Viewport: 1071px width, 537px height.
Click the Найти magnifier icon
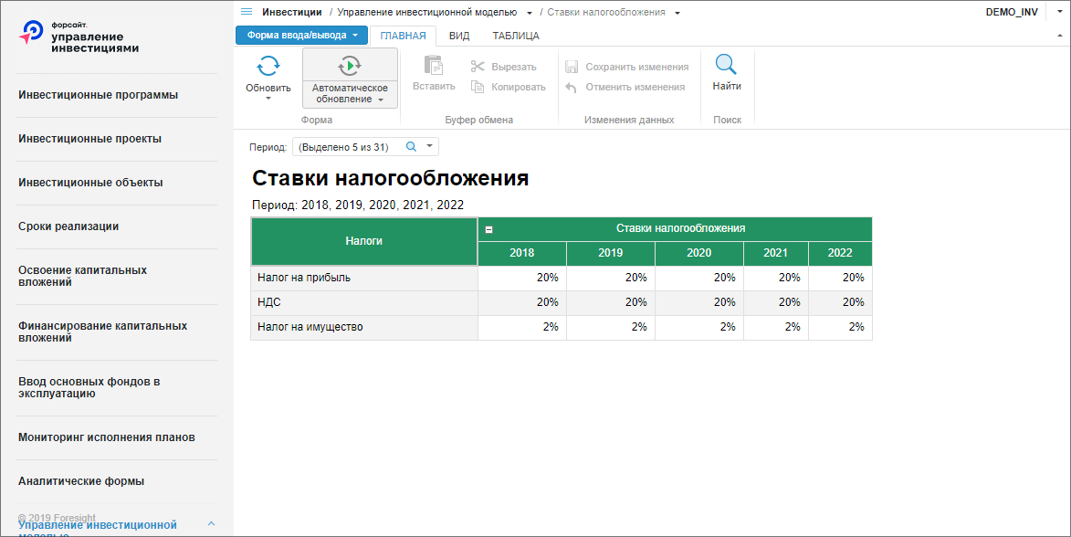pyautogui.click(x=726, y=65)
